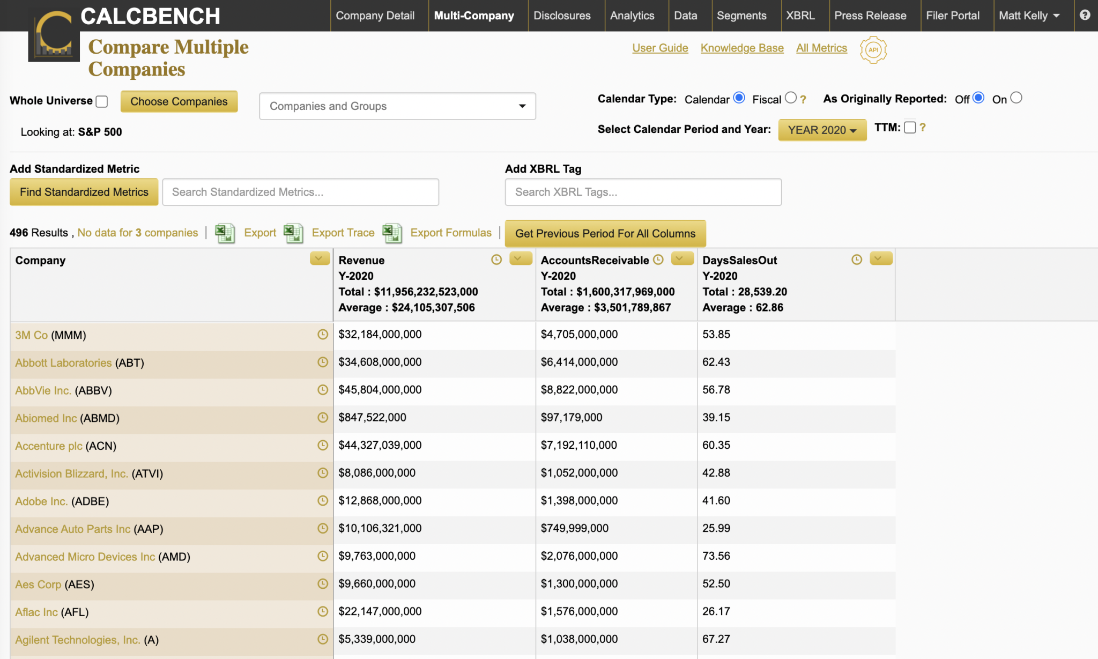The image size is (1098, 659).
Task: Open the help question mark in top bar
Action: pos(1085,15)
